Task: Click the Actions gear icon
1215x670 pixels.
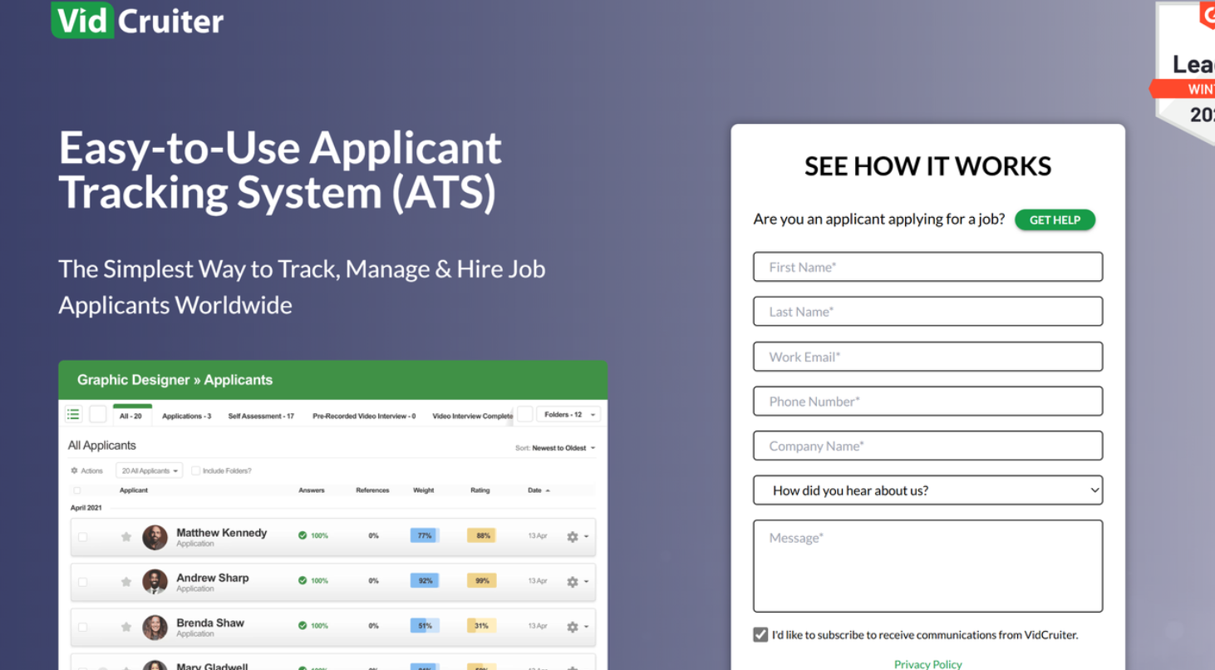Action: (x=74, y=470)
